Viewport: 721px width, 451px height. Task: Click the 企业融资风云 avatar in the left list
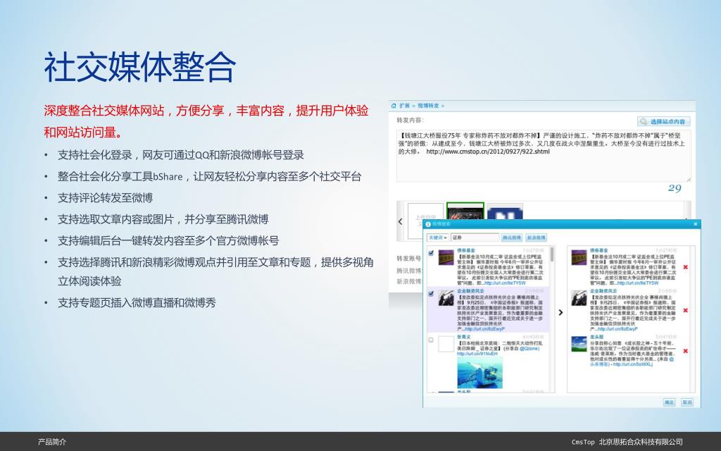tap(446, 298)
